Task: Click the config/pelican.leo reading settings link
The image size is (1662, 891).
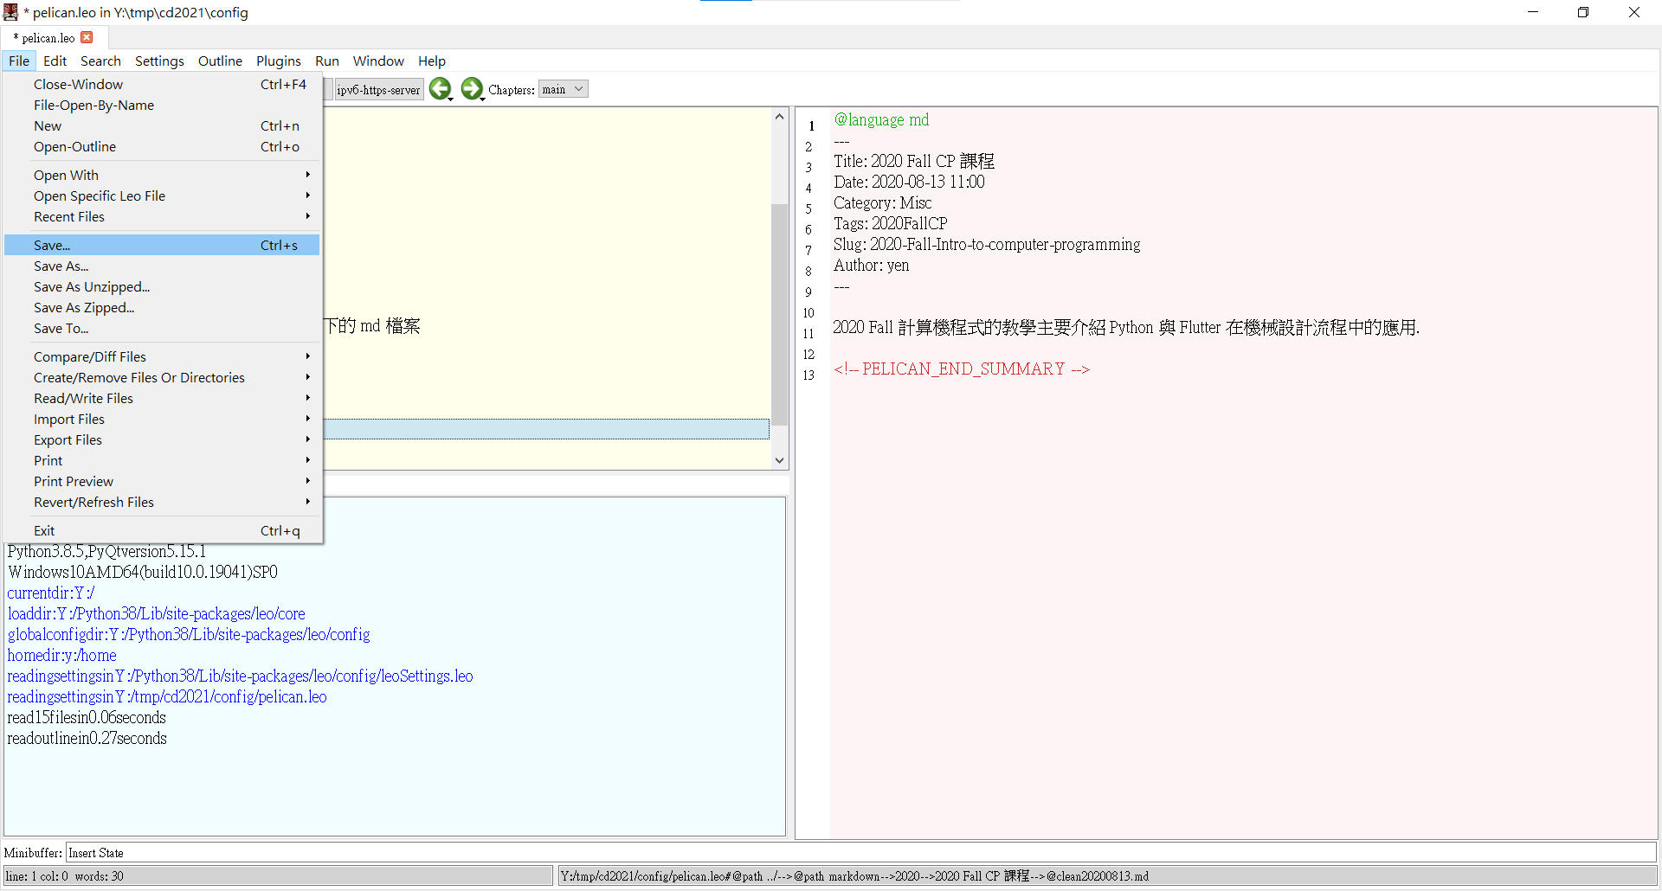Action: click(x=167, y=696)
